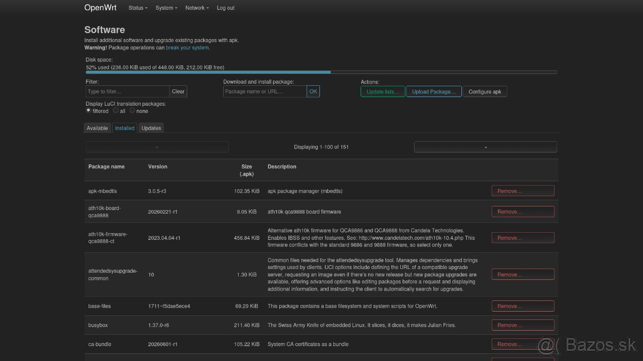Remove the attendedsysupgrade-common package
This screenshot has height=361, width=643.
point(523,274)
